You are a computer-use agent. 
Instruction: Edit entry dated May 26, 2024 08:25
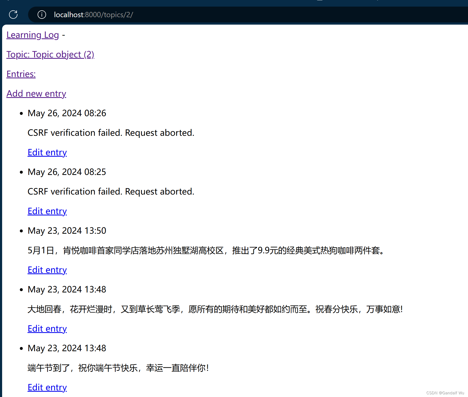pos(47,211)
